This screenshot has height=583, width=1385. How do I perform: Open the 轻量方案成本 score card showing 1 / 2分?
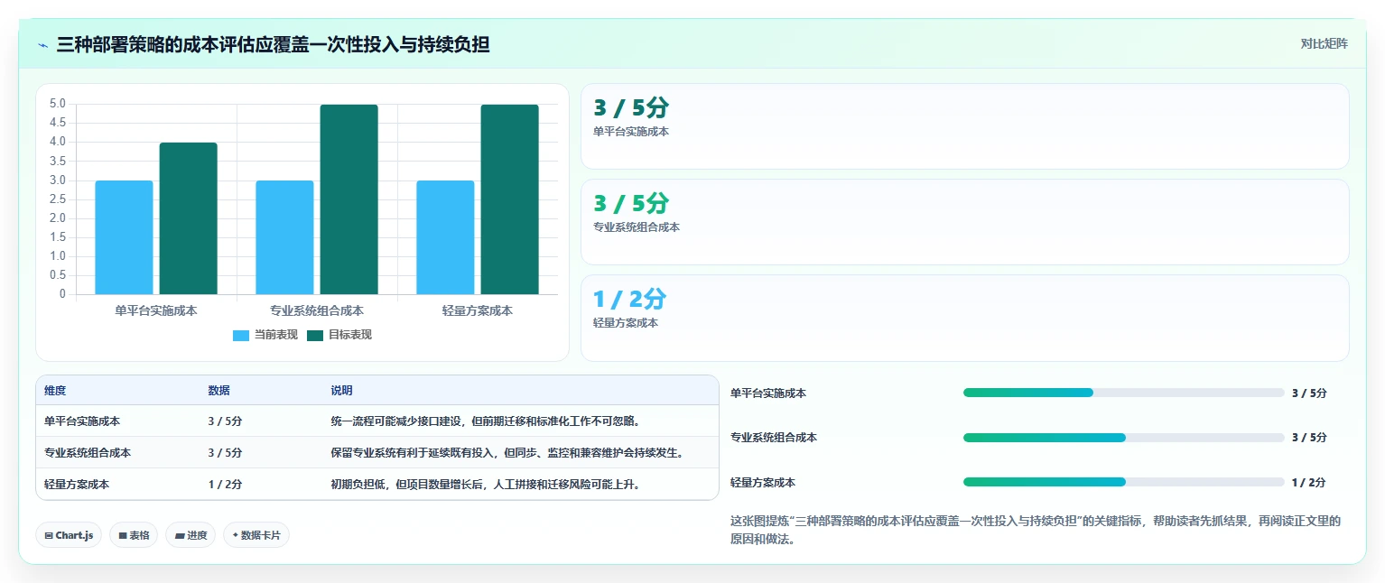[x=965, y=318]
